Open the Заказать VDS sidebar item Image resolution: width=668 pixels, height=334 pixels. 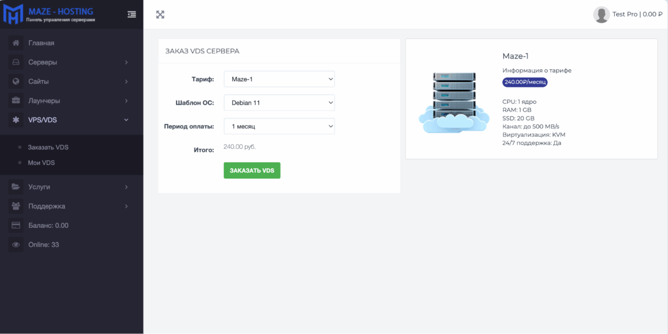click(x=48, y=147)
